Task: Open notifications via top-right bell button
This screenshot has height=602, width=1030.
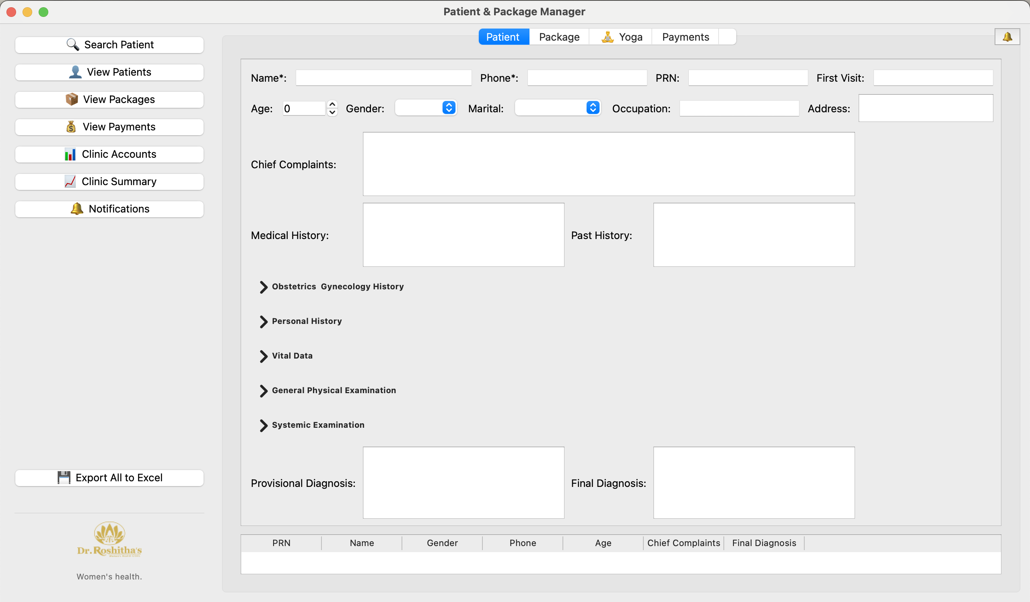Action: (1007, 37)
